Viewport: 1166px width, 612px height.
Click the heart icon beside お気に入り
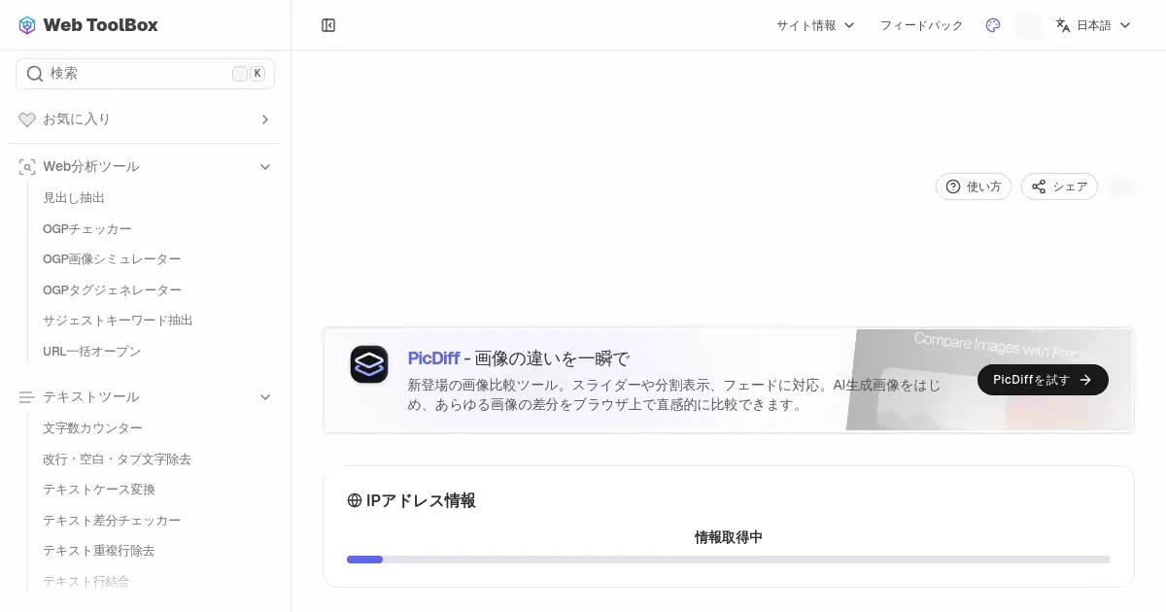[x=27, y=119]
